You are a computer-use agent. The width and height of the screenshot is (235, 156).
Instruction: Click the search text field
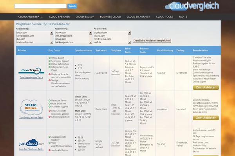[x=40, y=6]
